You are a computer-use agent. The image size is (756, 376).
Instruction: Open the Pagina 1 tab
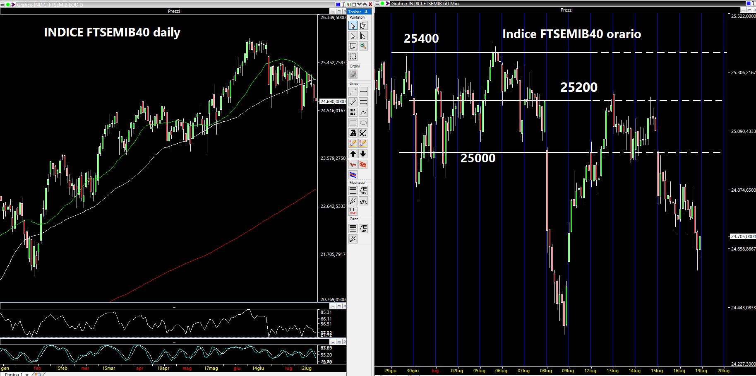pos(14,374)
